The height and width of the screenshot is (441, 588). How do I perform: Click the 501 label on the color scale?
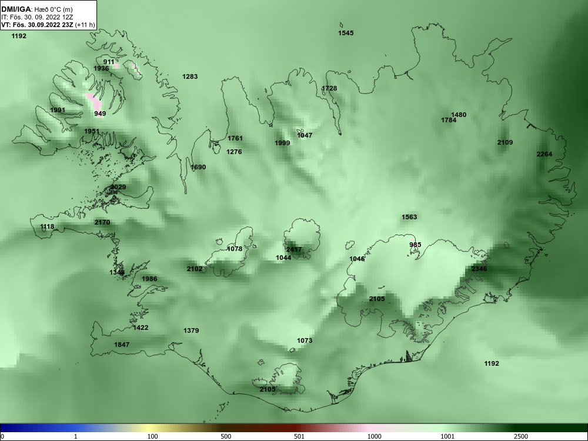299,436
